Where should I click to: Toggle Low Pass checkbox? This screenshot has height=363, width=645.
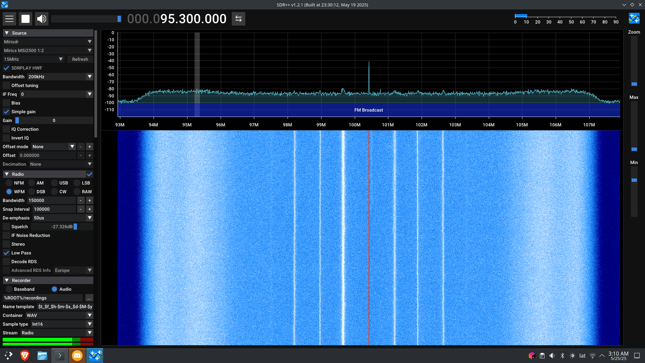[x=6, y=253]
